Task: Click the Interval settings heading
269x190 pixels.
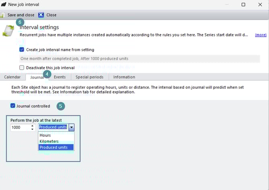Action: 39,27
